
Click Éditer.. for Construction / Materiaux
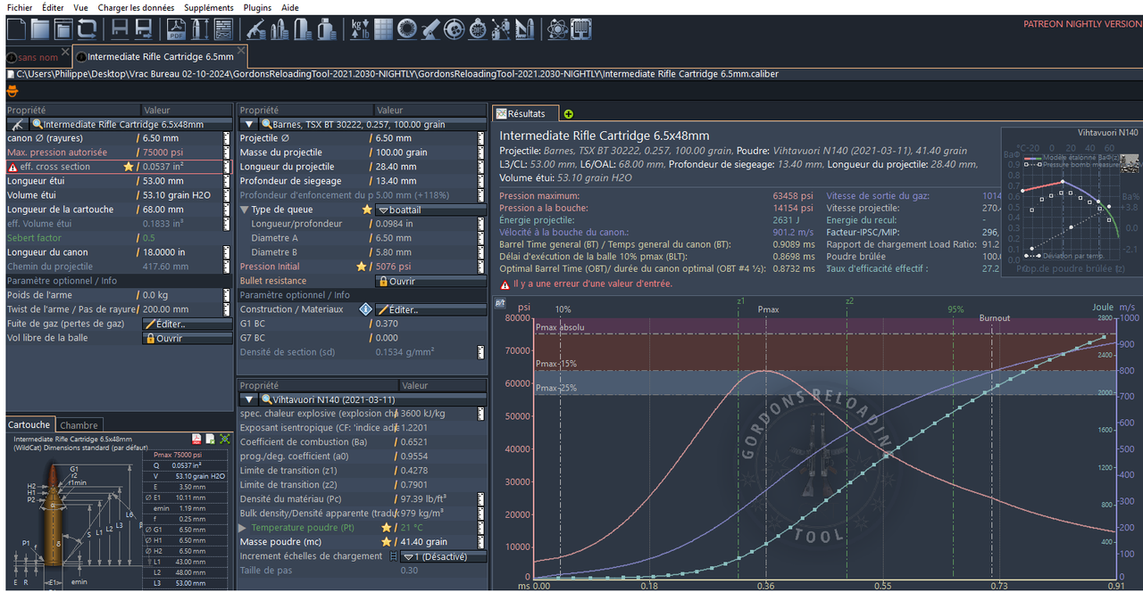click(x=431, y=309)
